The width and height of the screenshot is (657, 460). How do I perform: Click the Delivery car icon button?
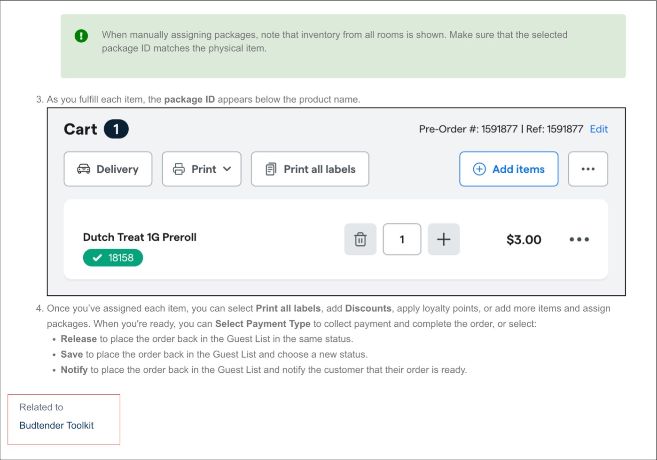tap(108, 169)
